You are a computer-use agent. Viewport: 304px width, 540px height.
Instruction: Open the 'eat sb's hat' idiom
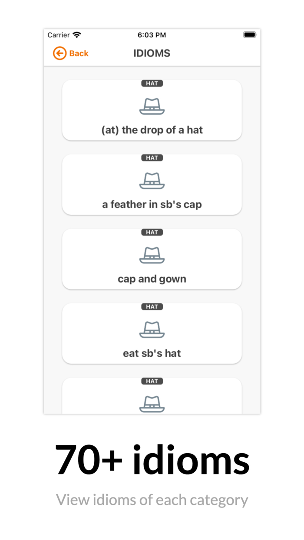click(x=152, y=333)
